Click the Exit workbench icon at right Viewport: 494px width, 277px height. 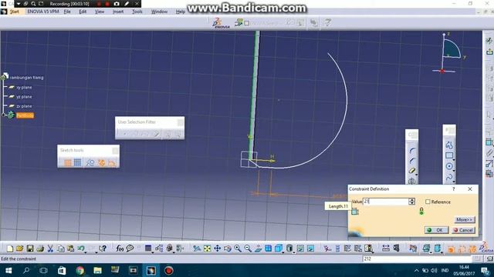point(489,52)
